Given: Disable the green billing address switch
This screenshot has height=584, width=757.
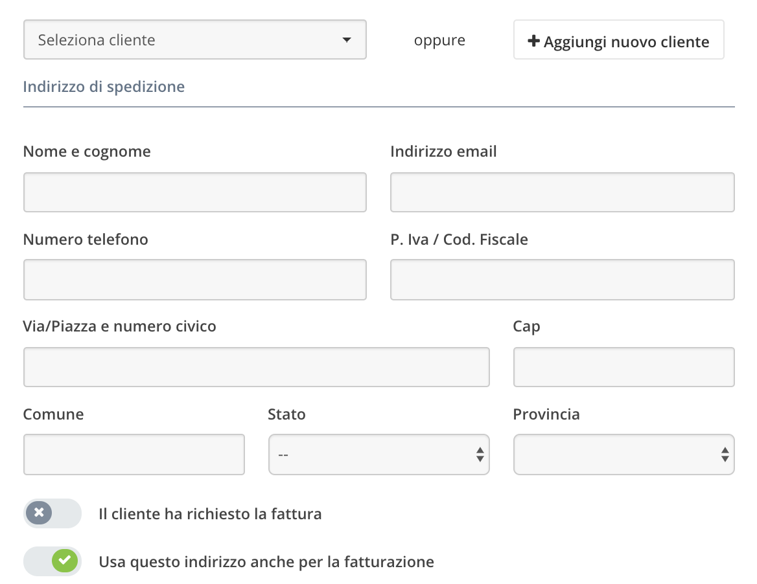Looking at the screenshot, I should click(x=52, y=561).
